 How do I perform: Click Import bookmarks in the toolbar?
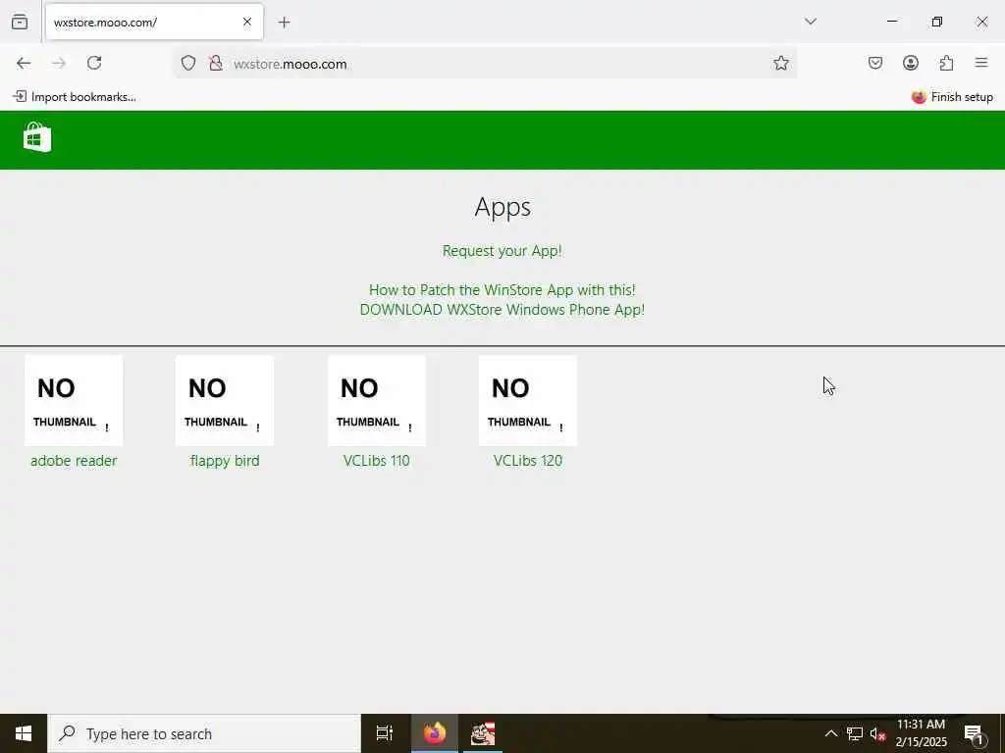(75, 97)
